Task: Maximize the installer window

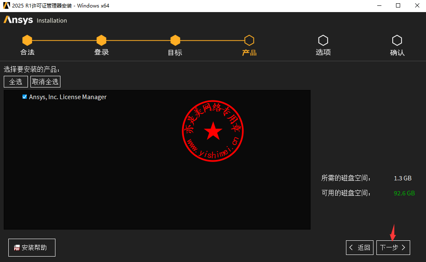Action: (398, 5)
